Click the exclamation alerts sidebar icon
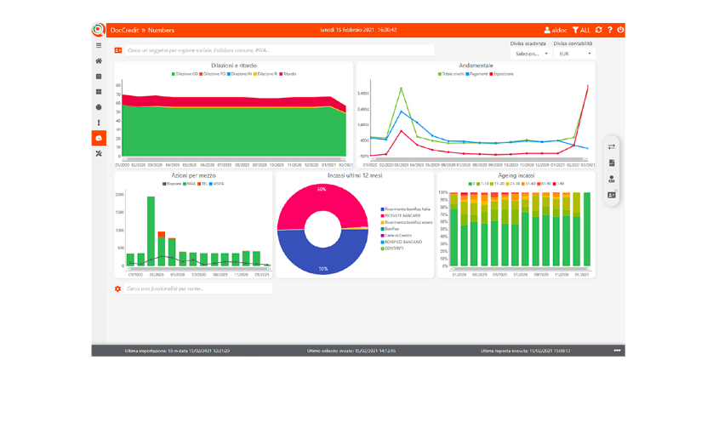This screenshot has width=713, height=434. point(99,123)
